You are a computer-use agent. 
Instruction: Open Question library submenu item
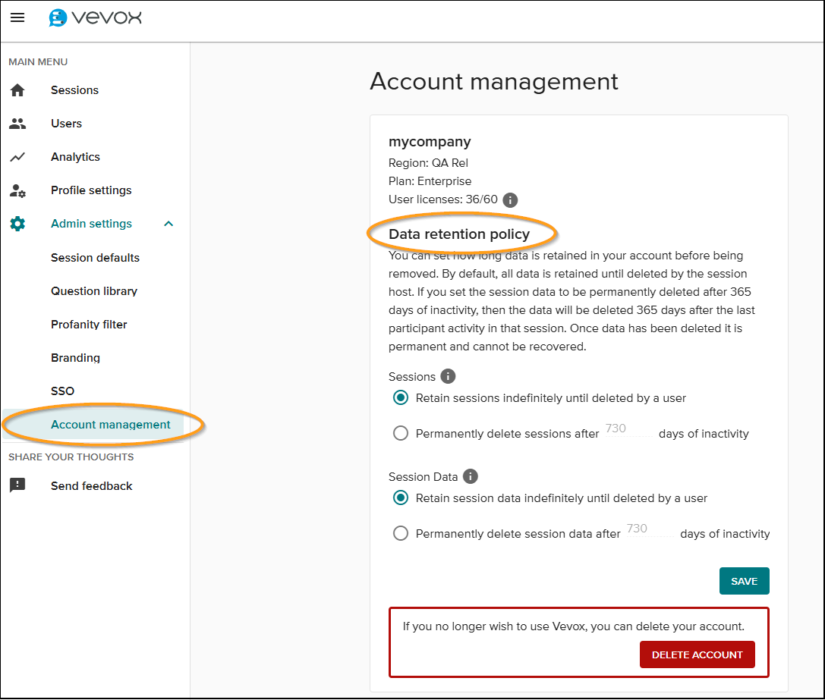pos(95,291)
